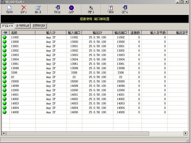191x143 pixels.
Task: Click the horizontal scrollbar right arrow
Action: [x=186, y=133]
